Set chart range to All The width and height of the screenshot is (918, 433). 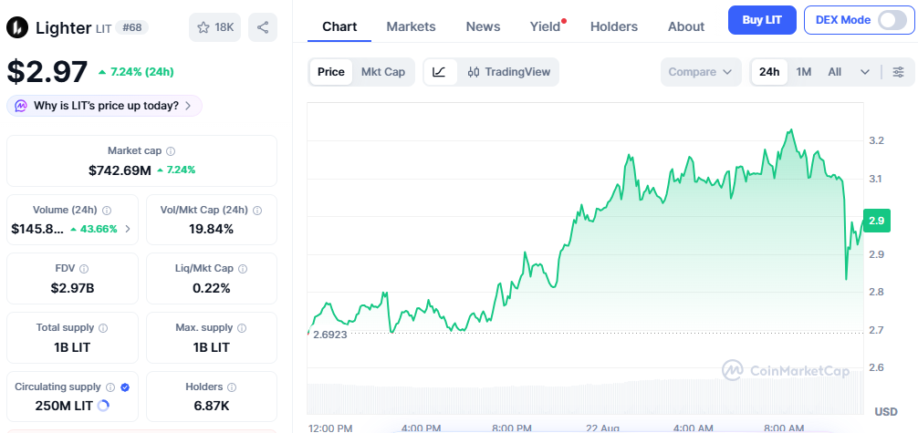click(x=834, y=72)
